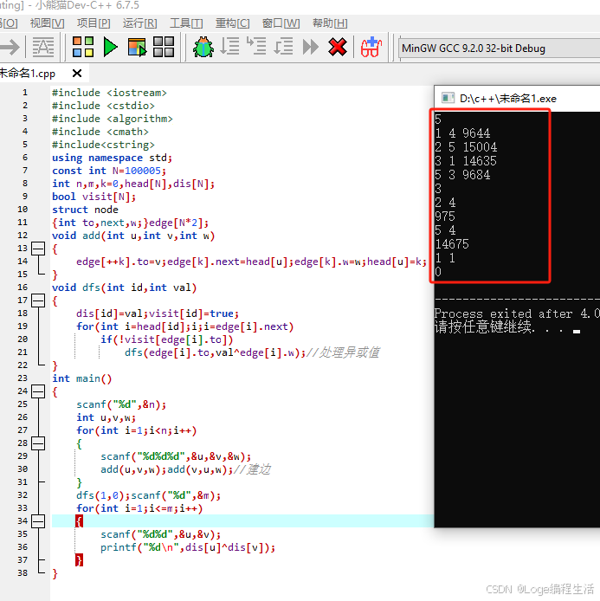This screenshot has width=600, height=601.
Task: Click the green Run triangle icon
Action: pyautogui.click(x=110, y=47)
